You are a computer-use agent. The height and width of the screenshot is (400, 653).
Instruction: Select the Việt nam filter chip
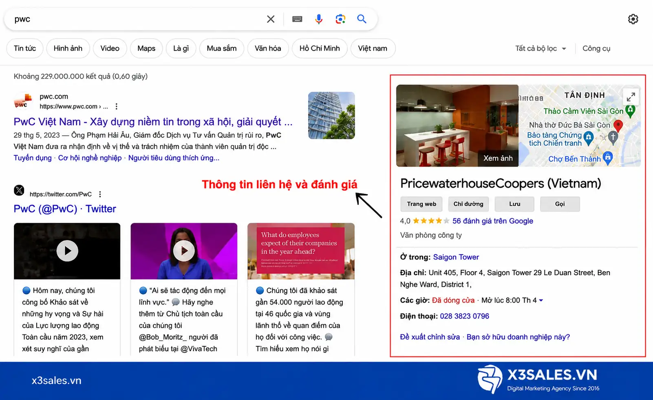point(373,48)
